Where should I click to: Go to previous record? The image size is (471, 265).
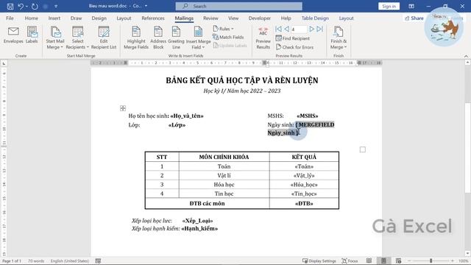[x=286, y=29]
